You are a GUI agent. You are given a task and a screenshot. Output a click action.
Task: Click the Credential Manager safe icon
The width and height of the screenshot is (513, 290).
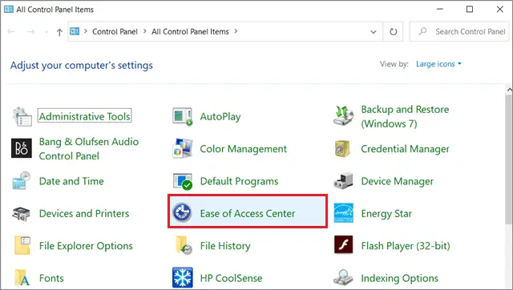pyautogui.click(x=342, y=148)
